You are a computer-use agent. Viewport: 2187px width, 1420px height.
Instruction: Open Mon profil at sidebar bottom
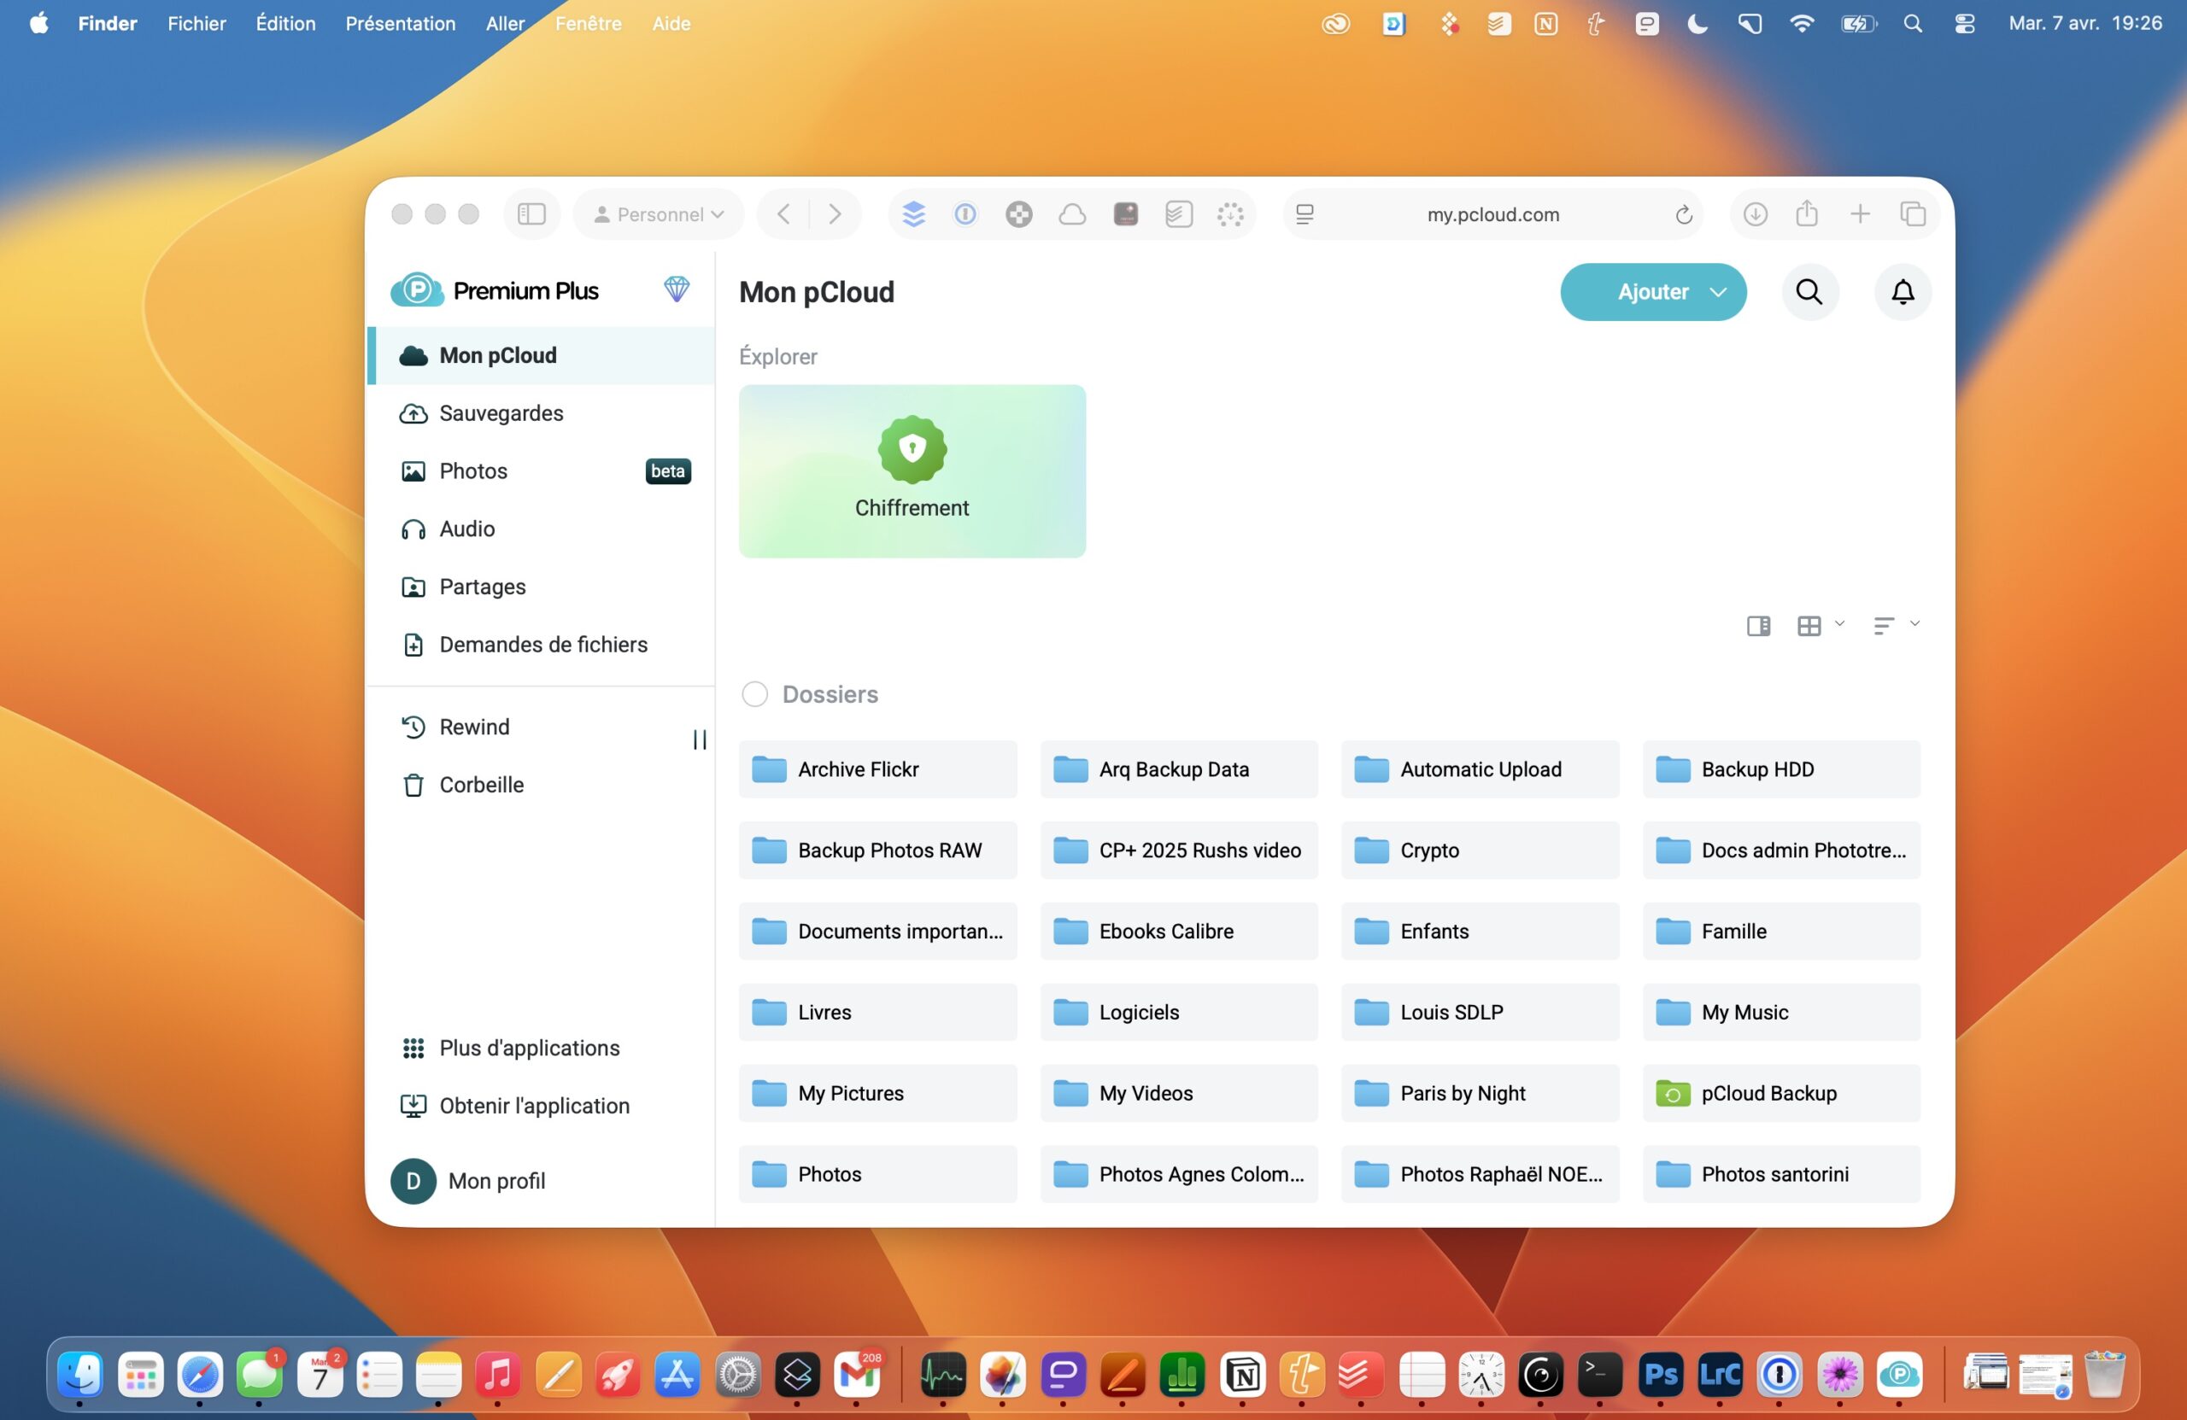tap(496, 1181)
